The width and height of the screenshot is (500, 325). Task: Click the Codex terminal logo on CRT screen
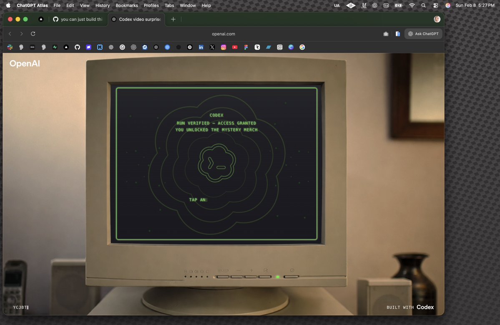[x=217, y=163]
